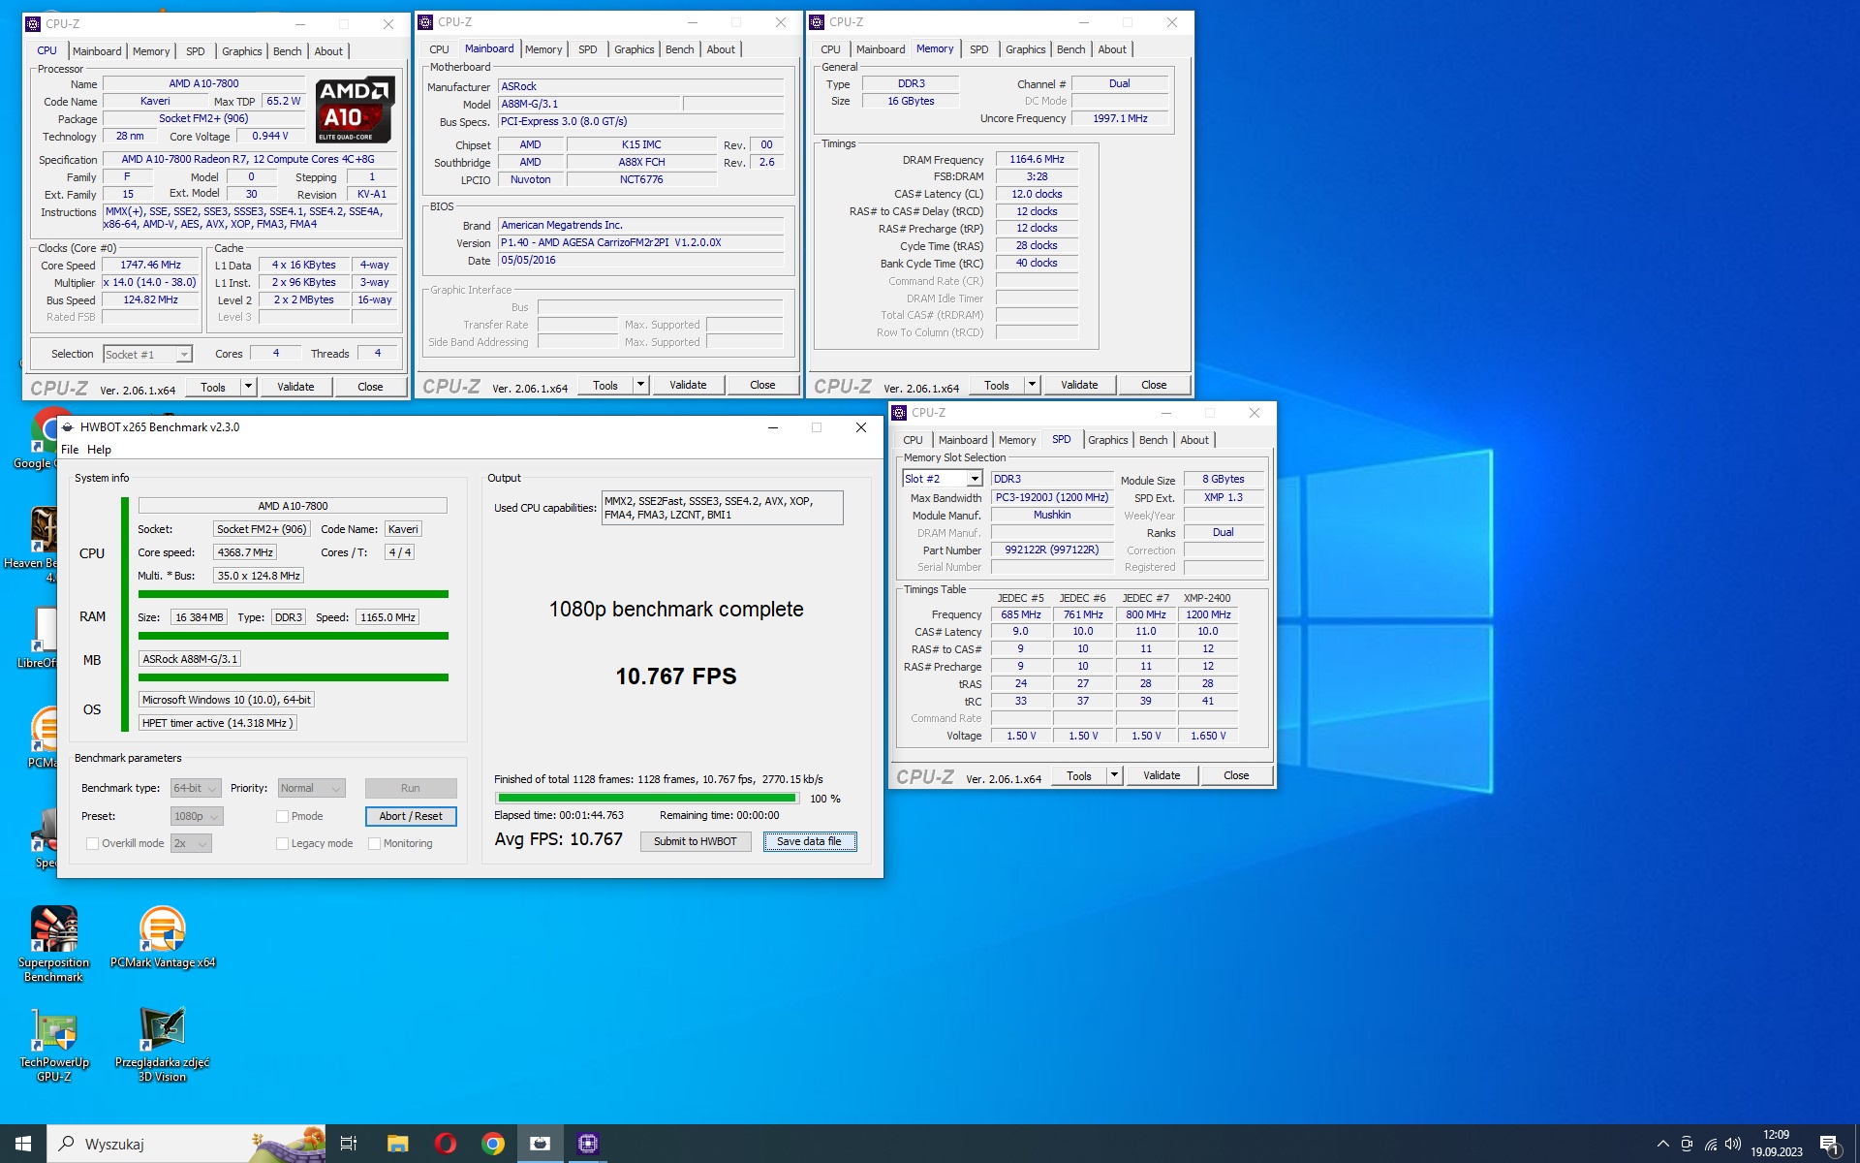Click the AMD A10 logo in CPU-Z
This screenshot has width=1860, height=1163.
pos(355,110)
